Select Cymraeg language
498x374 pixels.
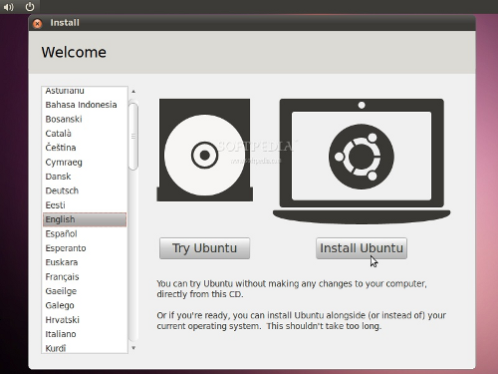click(x=85, y=163)
